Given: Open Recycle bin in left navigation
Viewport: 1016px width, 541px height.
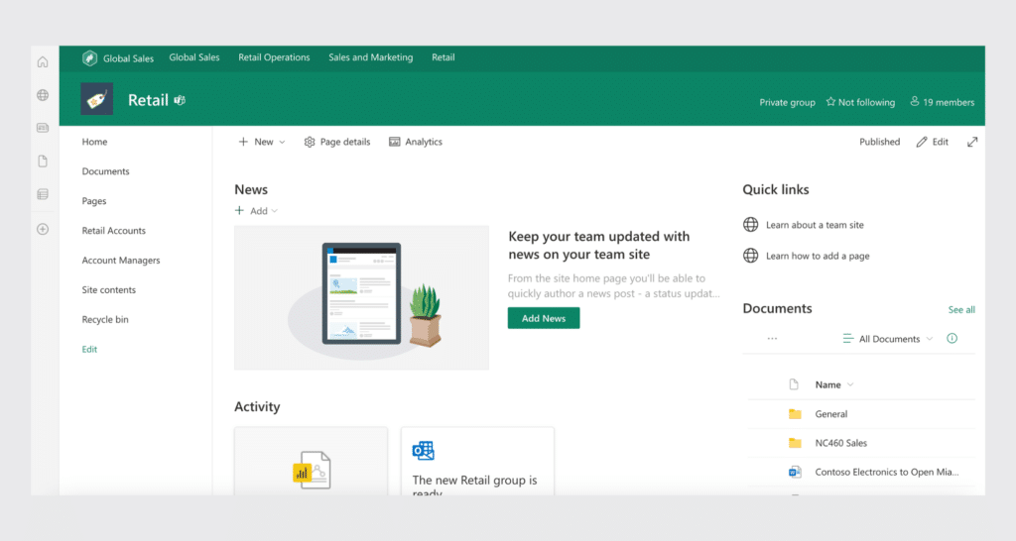Looking at the screenshot, I should [105, 320].
